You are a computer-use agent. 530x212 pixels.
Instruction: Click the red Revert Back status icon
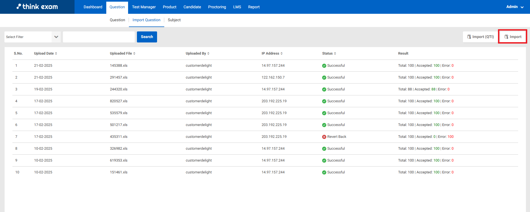(324, 137)
